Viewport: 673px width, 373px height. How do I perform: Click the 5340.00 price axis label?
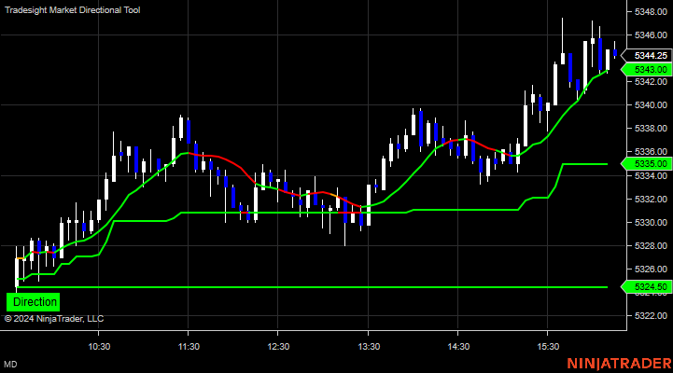tap(651, 105)
